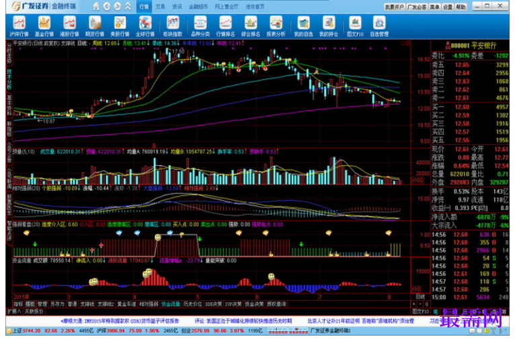Open 技术分析 left sidebar tab

click(x=9, y=79)
